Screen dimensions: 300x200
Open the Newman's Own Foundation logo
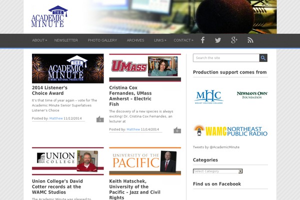click(x=252, y=95)
